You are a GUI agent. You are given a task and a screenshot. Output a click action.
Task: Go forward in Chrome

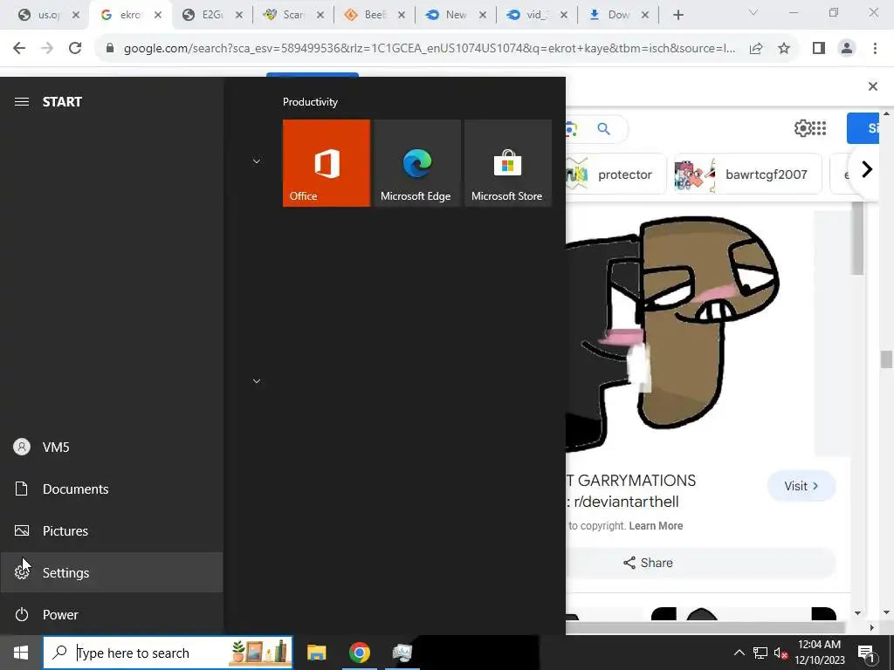[47, 49]
